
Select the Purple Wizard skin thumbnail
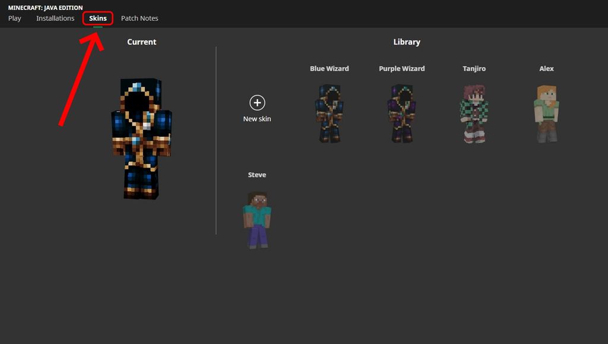coord(401,113)
